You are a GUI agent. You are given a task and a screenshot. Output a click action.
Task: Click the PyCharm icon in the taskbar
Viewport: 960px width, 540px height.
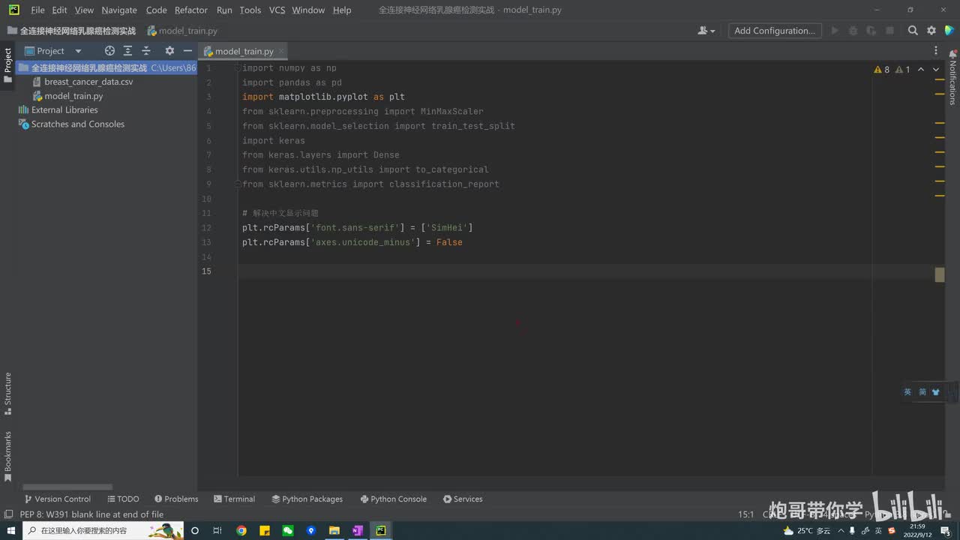coord(381,530)
